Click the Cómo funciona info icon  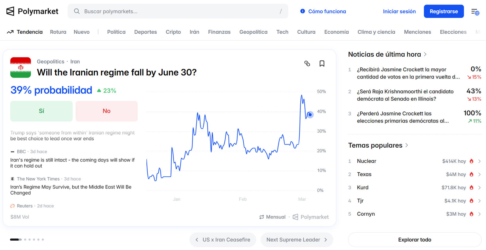(303, 11)
